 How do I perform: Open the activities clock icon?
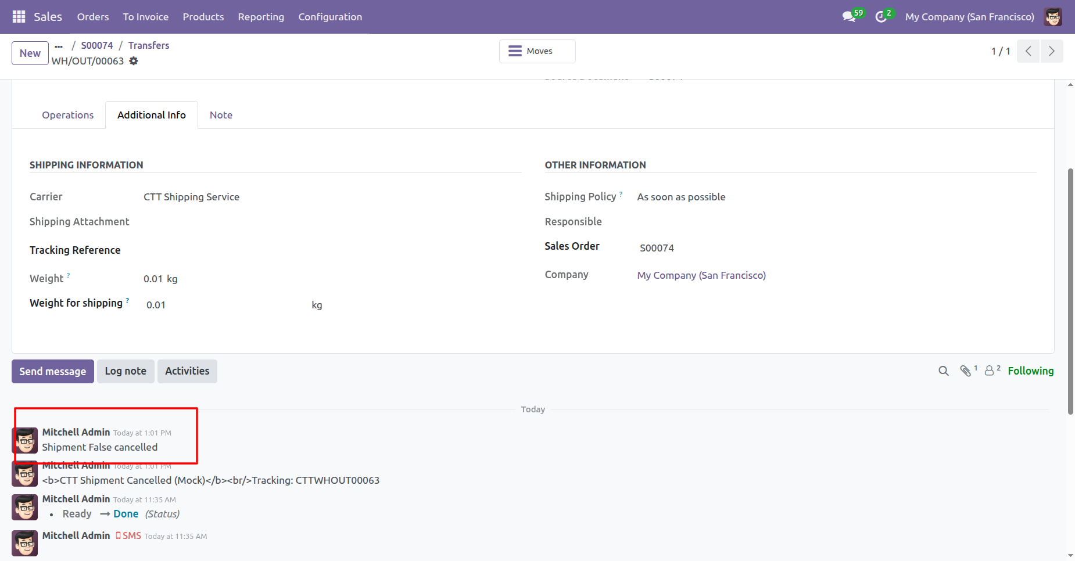(x=881, y=17)
